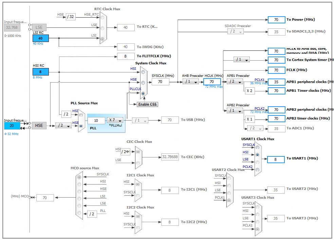This screenshot has width=334, height=240.
Task: Select PLL/2 on MCO source Mux
Action: (79, 213)
